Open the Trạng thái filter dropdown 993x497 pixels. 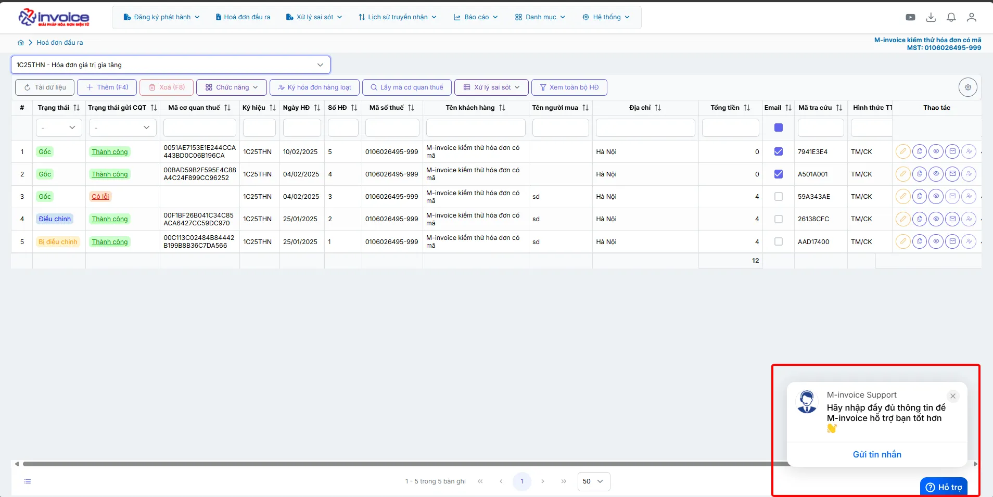pyautogui.click(x=59, y=128)
